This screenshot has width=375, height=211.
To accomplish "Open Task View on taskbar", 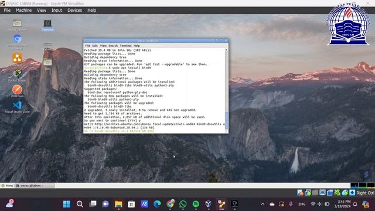I will pyautogui.click(x=93, y=204).
